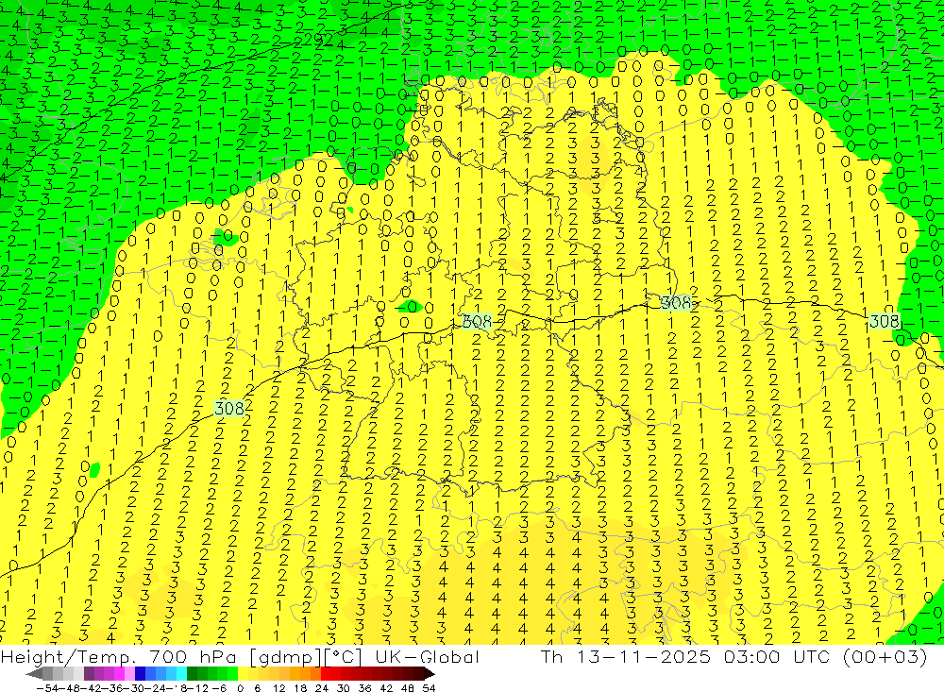The width and height of the screenshot is (944, 692).
Task: Click the 292 contour label
Action: [x=318, y=41]
